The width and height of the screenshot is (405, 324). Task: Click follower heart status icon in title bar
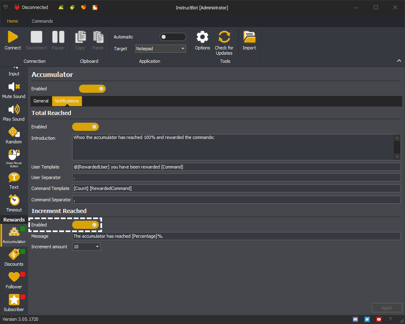(x=83, y=8)
